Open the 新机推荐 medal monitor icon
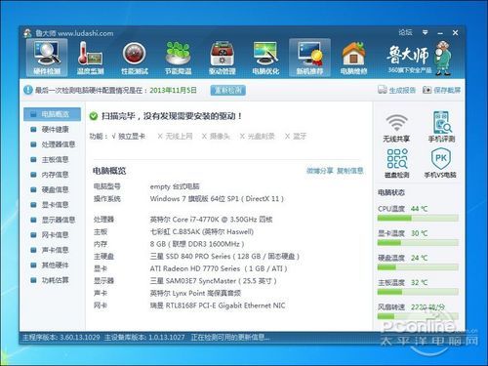 click(x=309, y=58)
